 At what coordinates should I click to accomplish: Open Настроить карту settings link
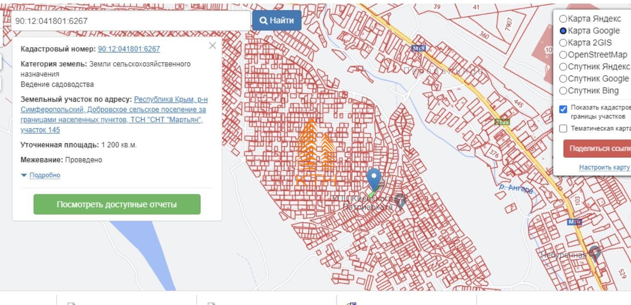604,167
